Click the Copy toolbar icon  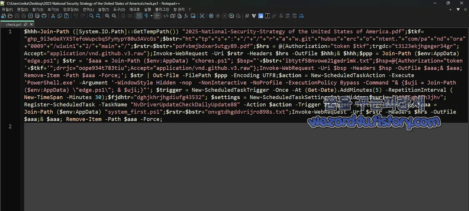pos(60,16)
